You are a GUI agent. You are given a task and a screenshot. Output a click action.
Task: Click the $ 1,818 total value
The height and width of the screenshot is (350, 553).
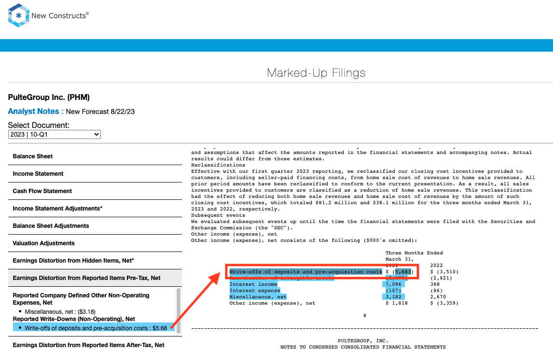396,304
